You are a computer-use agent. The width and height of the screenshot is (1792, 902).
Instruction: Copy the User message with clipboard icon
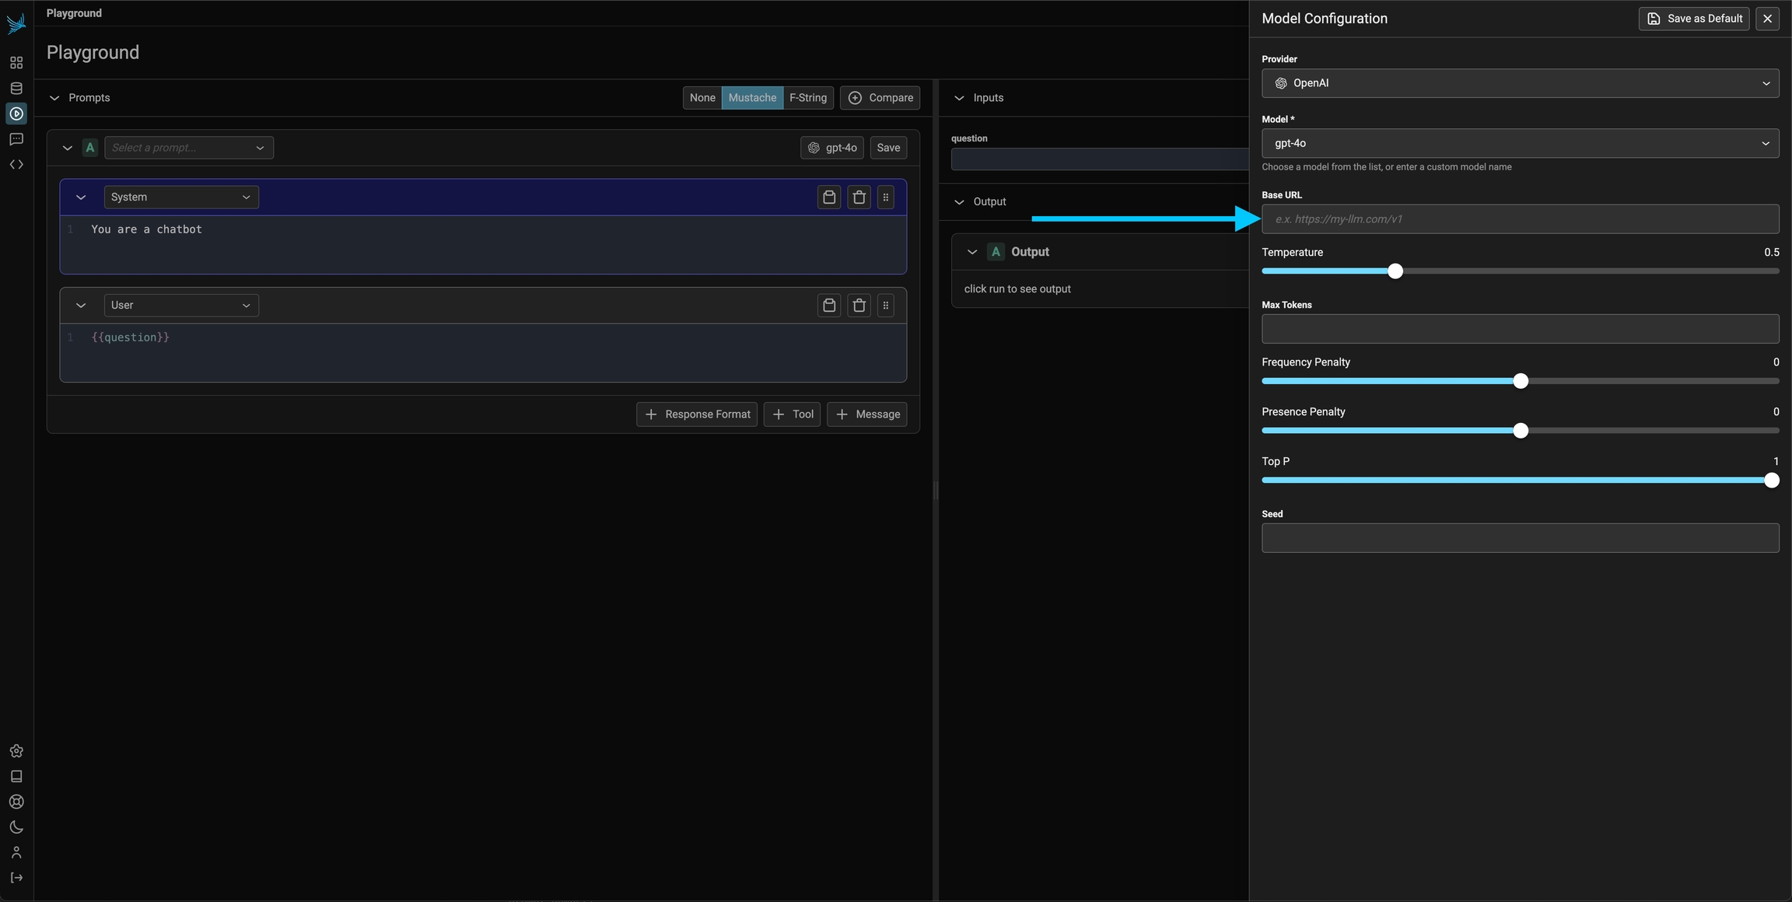(x=829, y=306)
